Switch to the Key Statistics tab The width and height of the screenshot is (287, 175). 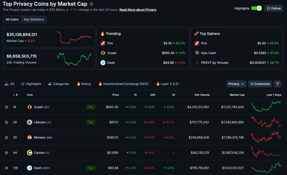(x=34, y=19)
